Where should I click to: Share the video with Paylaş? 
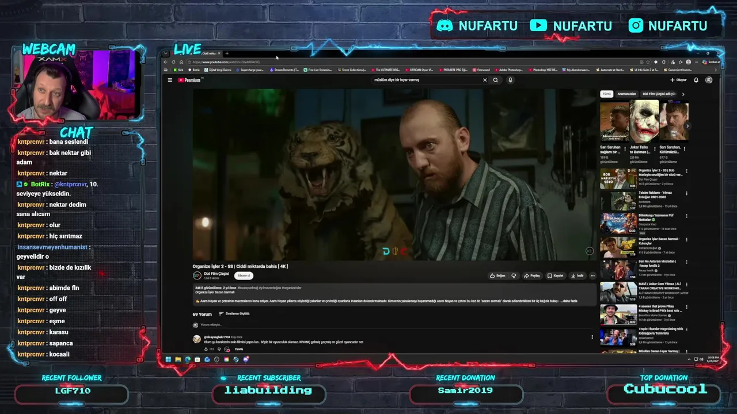pos(531,275)
